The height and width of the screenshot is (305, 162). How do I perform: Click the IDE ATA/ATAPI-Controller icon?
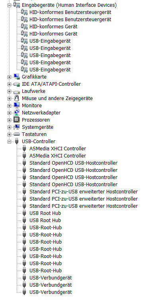pyautogui.click(x=17, y=84)
